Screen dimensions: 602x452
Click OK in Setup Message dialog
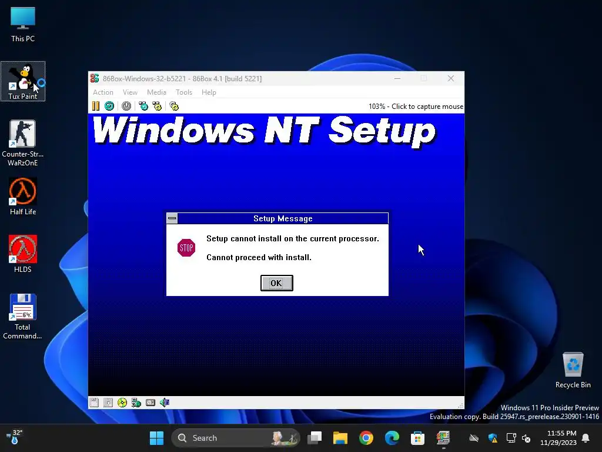point(276,283)
